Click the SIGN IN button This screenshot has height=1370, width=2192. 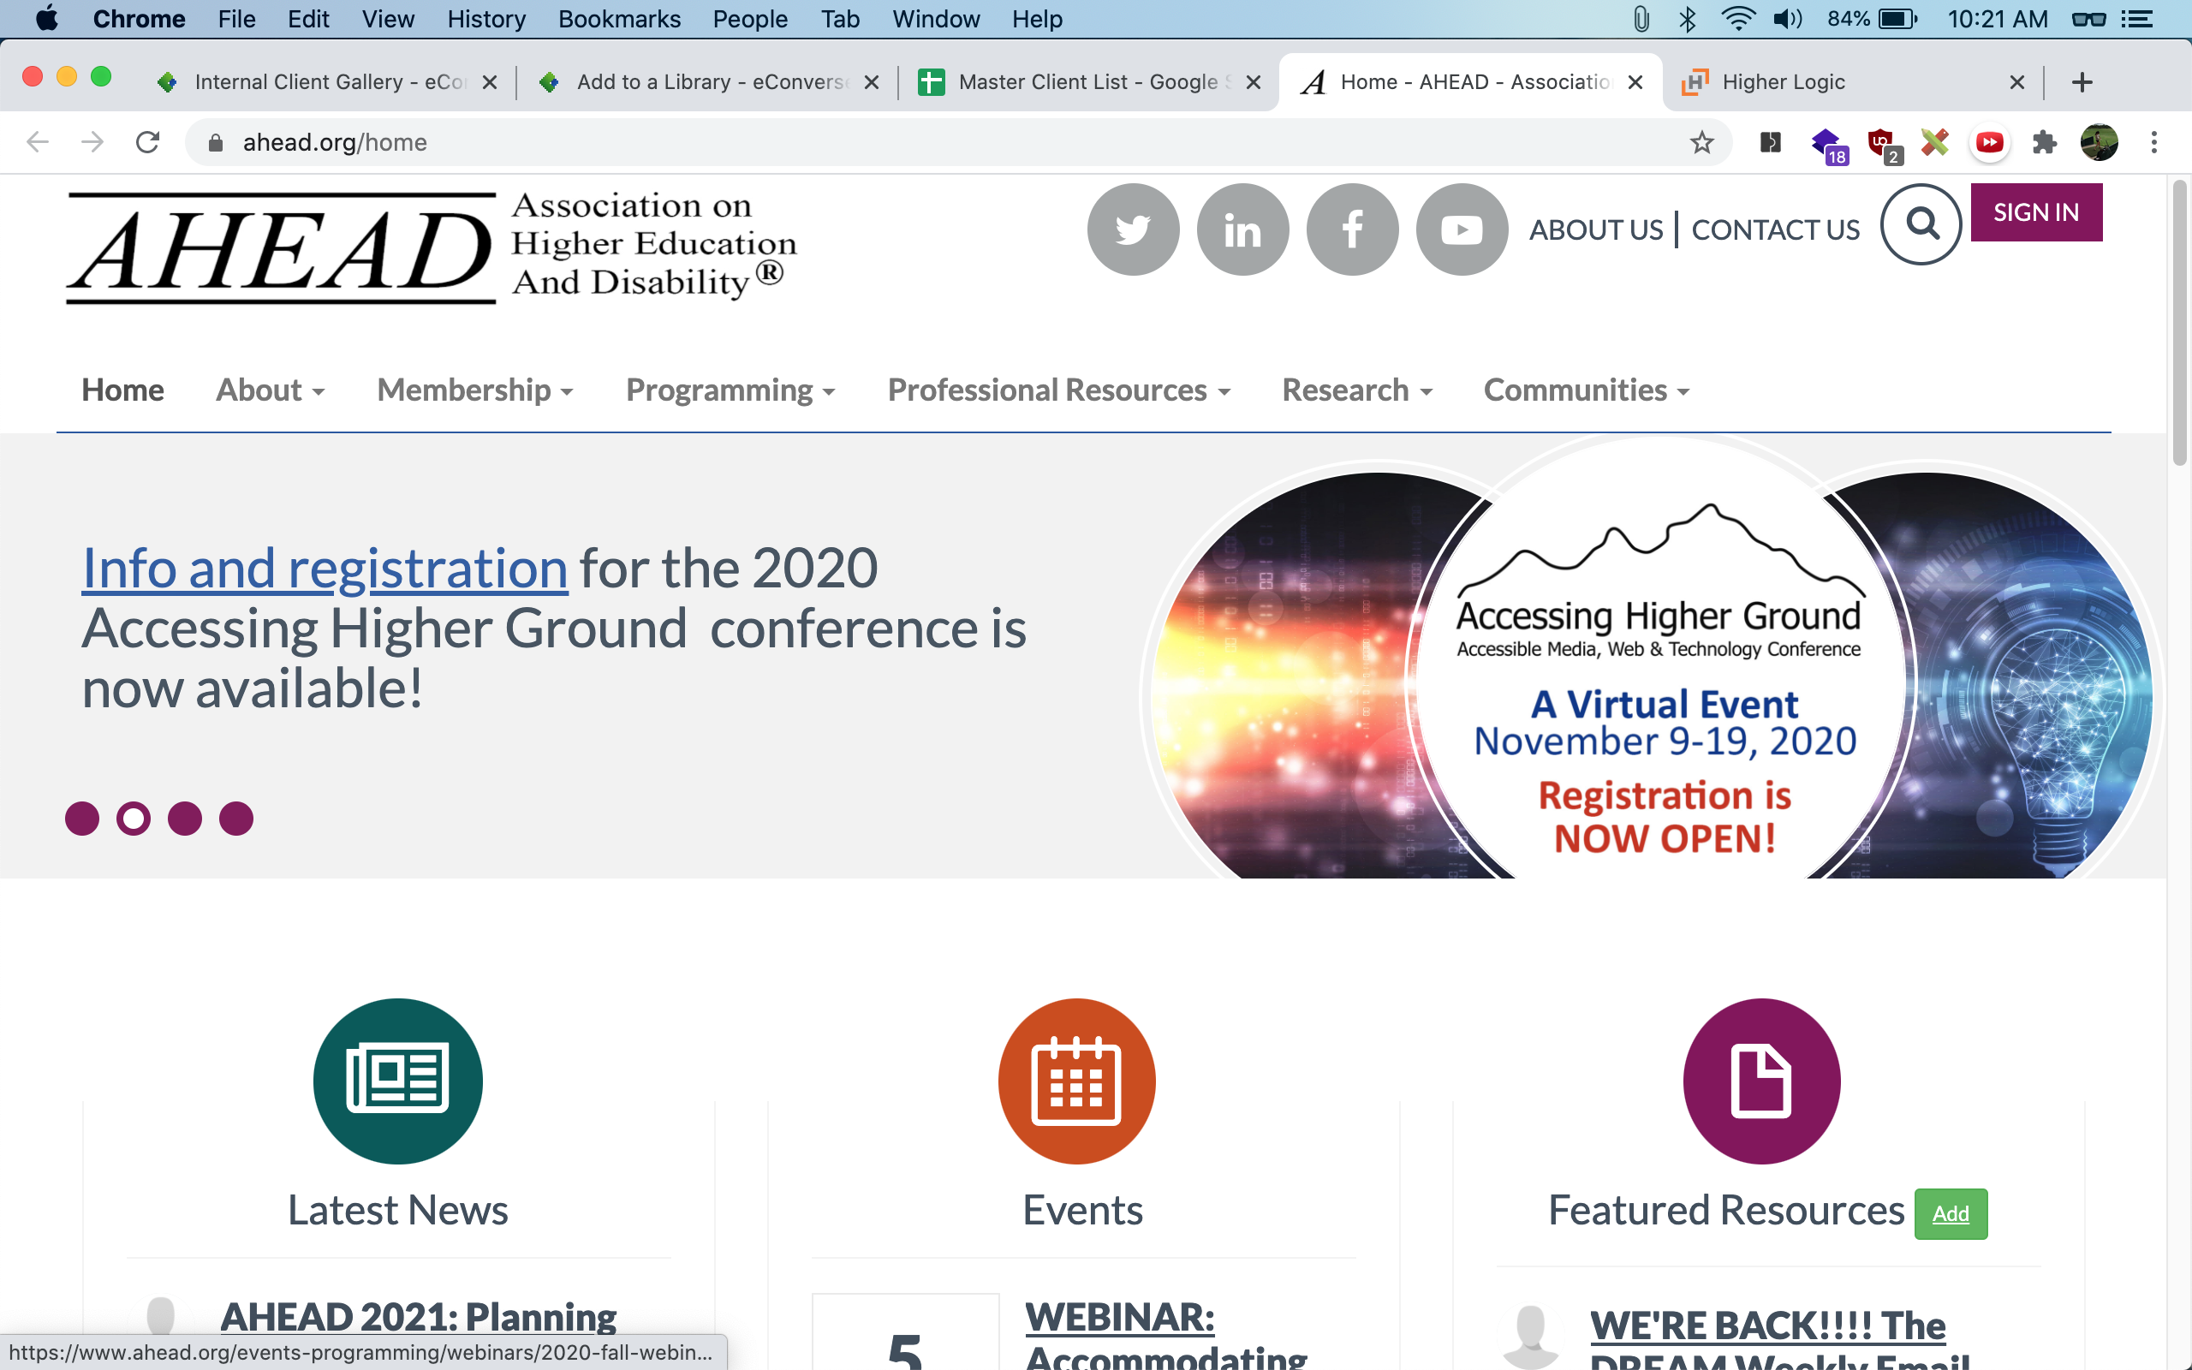(2035, 212)
